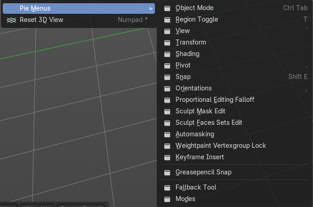Viewport: 313px width, 207px height.
Task: Click the icon beside Object Mode
Action: pyautogui.click(x=167, y=8)
